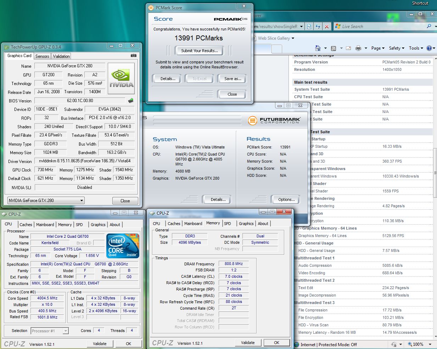This screenshot has height=349, width=437.
Task: Click OK in left CPU-Z window
Action: point(128,344)
